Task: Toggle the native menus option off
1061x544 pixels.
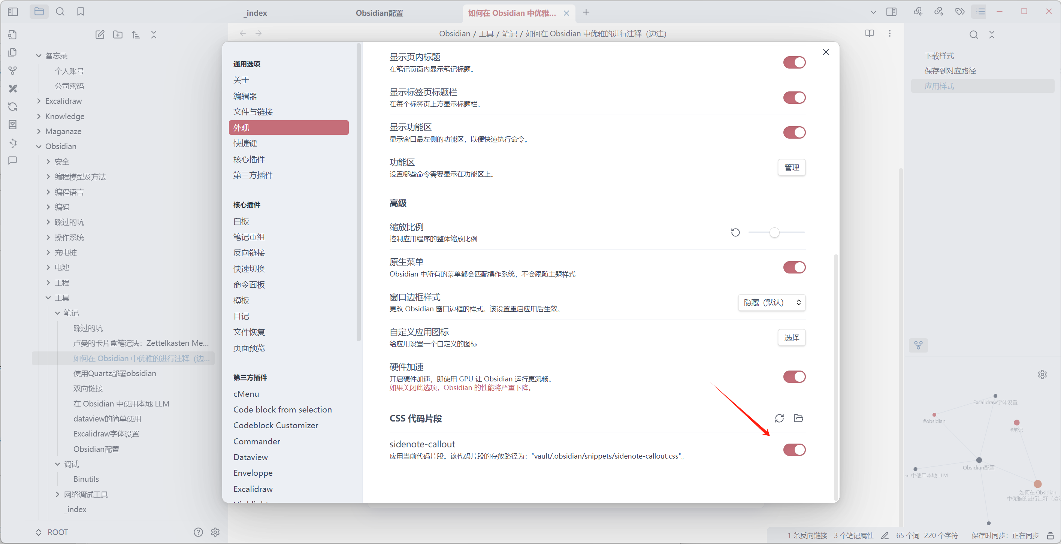Action: [794, 267]
